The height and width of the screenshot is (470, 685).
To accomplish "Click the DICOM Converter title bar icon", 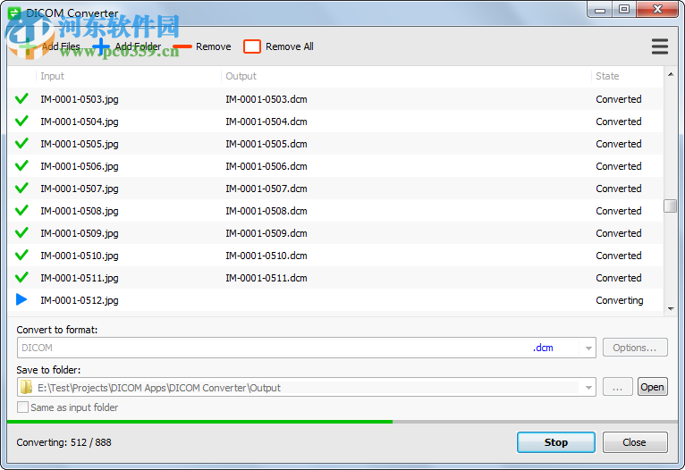I will (14, 13).
